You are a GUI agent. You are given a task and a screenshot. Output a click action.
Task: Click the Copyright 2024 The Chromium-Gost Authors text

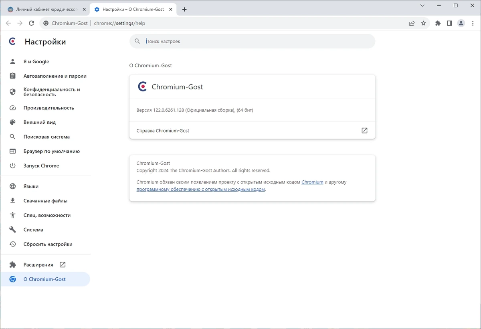click(203, 170)
